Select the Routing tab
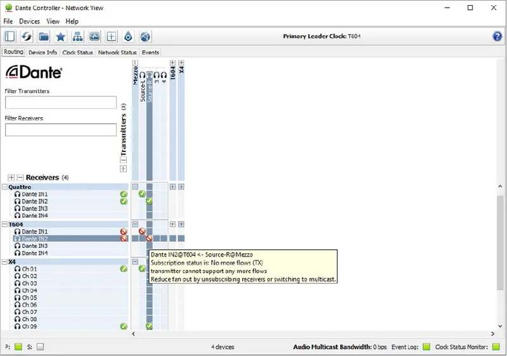 tap(13, 52)
